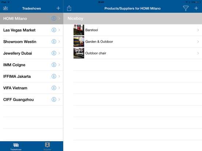Switch to the Supplier tab
The height and width of the screenshot is (151, 202).
coord(47,146)
